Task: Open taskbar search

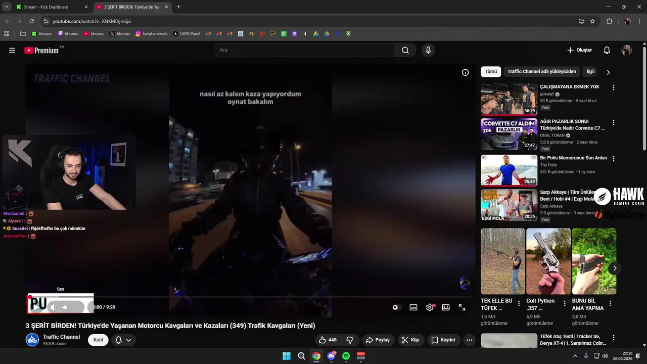Action: 302,356
